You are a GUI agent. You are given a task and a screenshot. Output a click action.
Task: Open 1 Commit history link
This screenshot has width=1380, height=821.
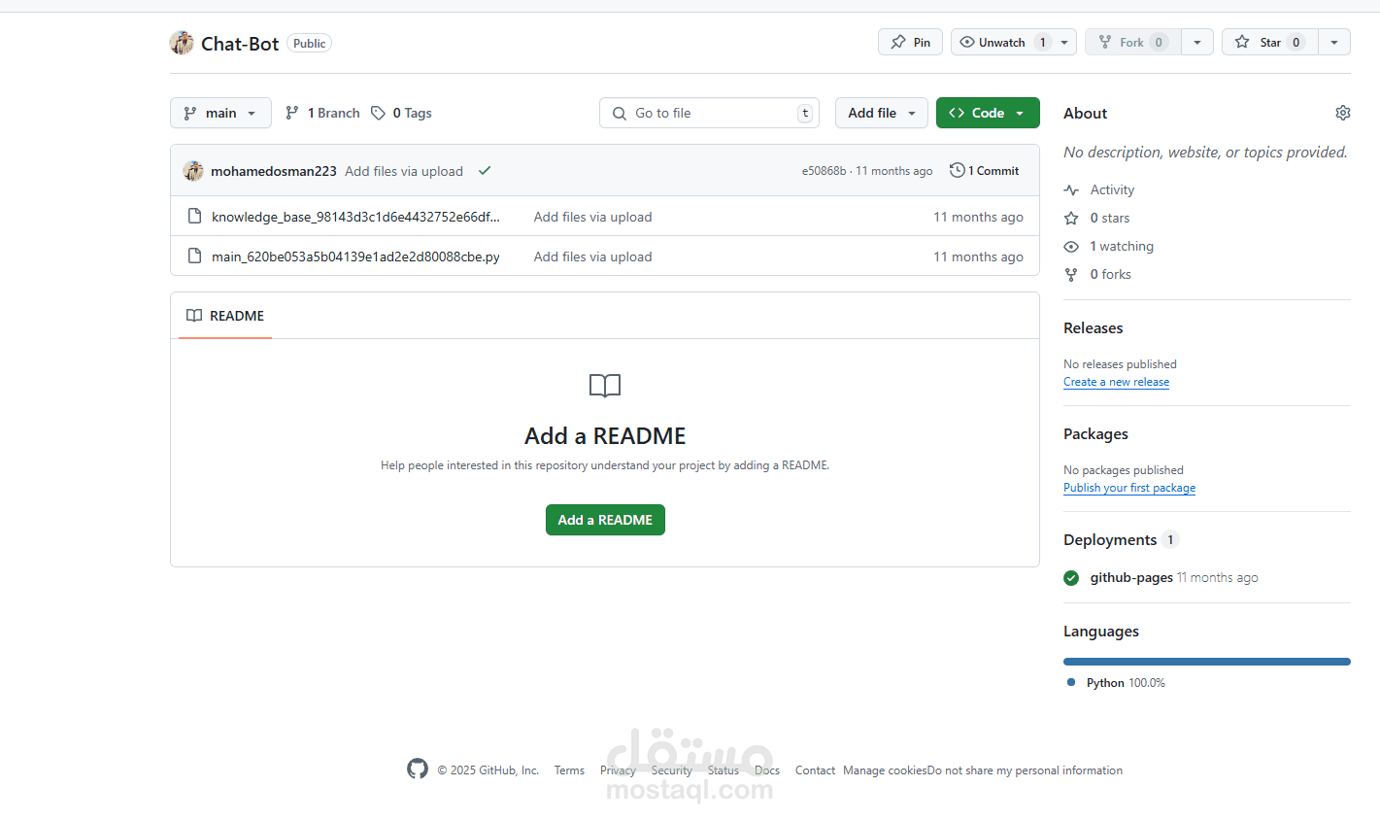[985, 170]
